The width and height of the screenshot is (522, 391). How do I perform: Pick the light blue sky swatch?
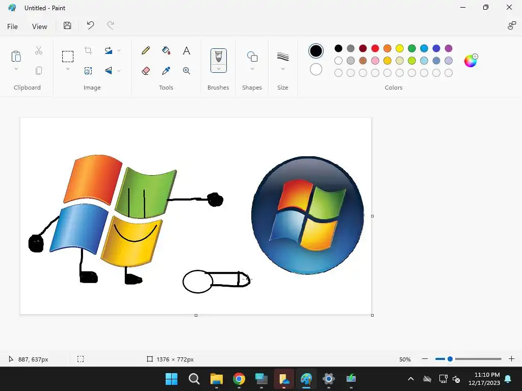pyautogui.click(x=424, y=61)
